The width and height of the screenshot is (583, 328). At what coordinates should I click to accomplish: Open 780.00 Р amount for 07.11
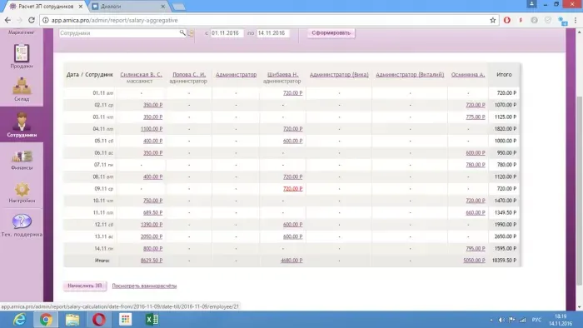476,165
